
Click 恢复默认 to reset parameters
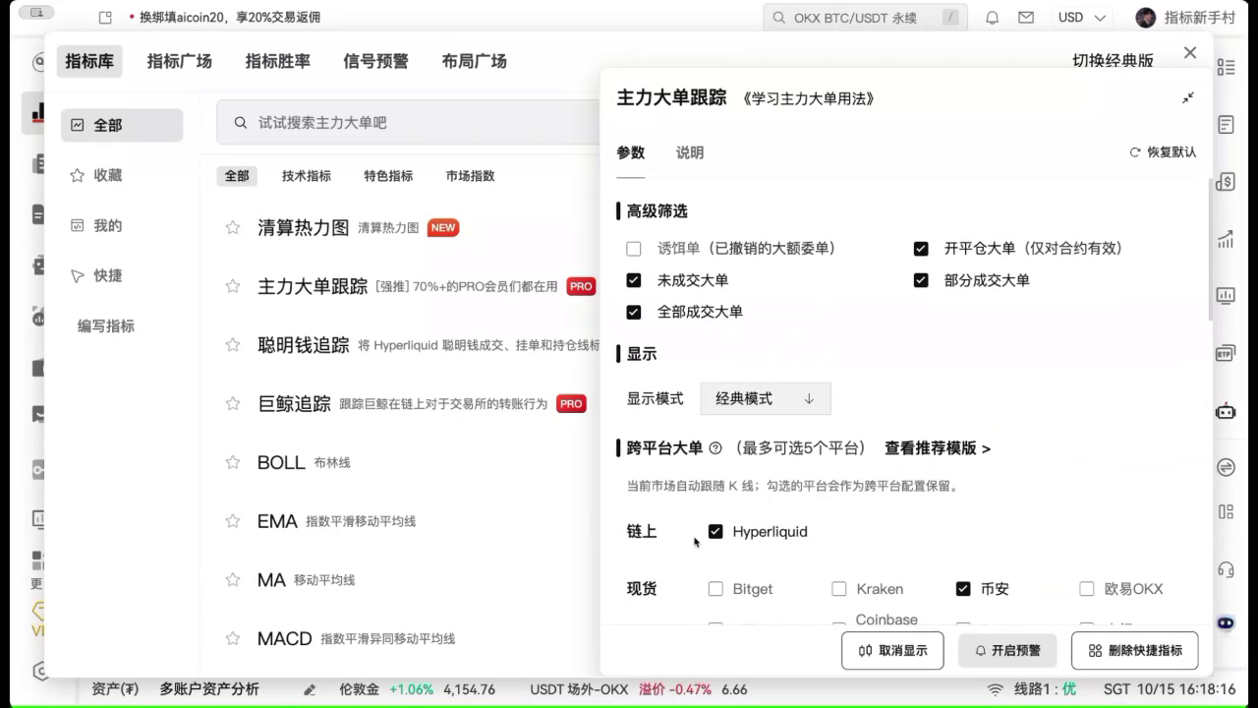pos(1164,152)
